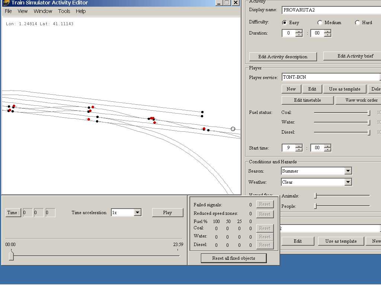Increase the Duration hours spinner
Viewport: 381px width, 285px height.
click(x=299, y=31)
